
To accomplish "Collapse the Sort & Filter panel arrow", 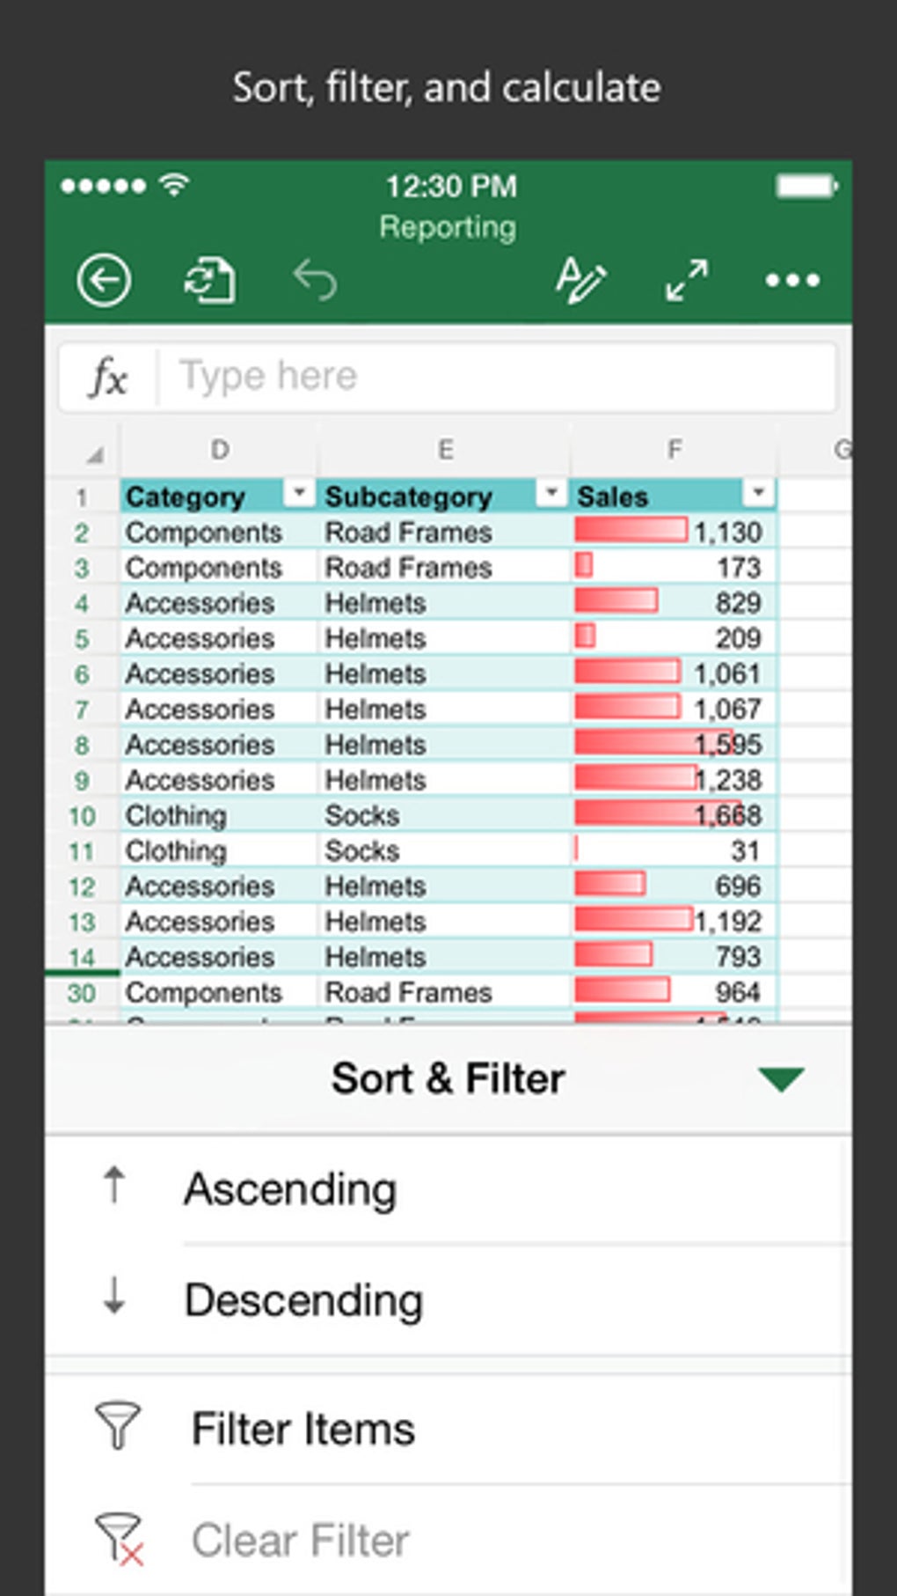I will [781, 1079].
